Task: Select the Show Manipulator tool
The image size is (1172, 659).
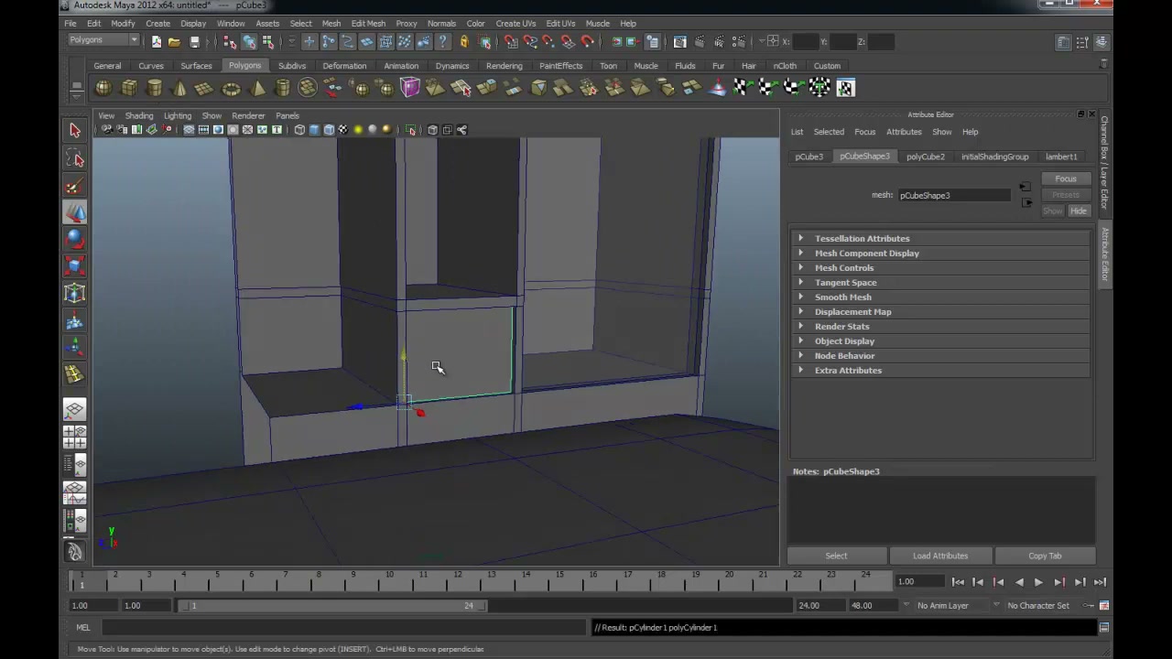Action: (75, 347)
